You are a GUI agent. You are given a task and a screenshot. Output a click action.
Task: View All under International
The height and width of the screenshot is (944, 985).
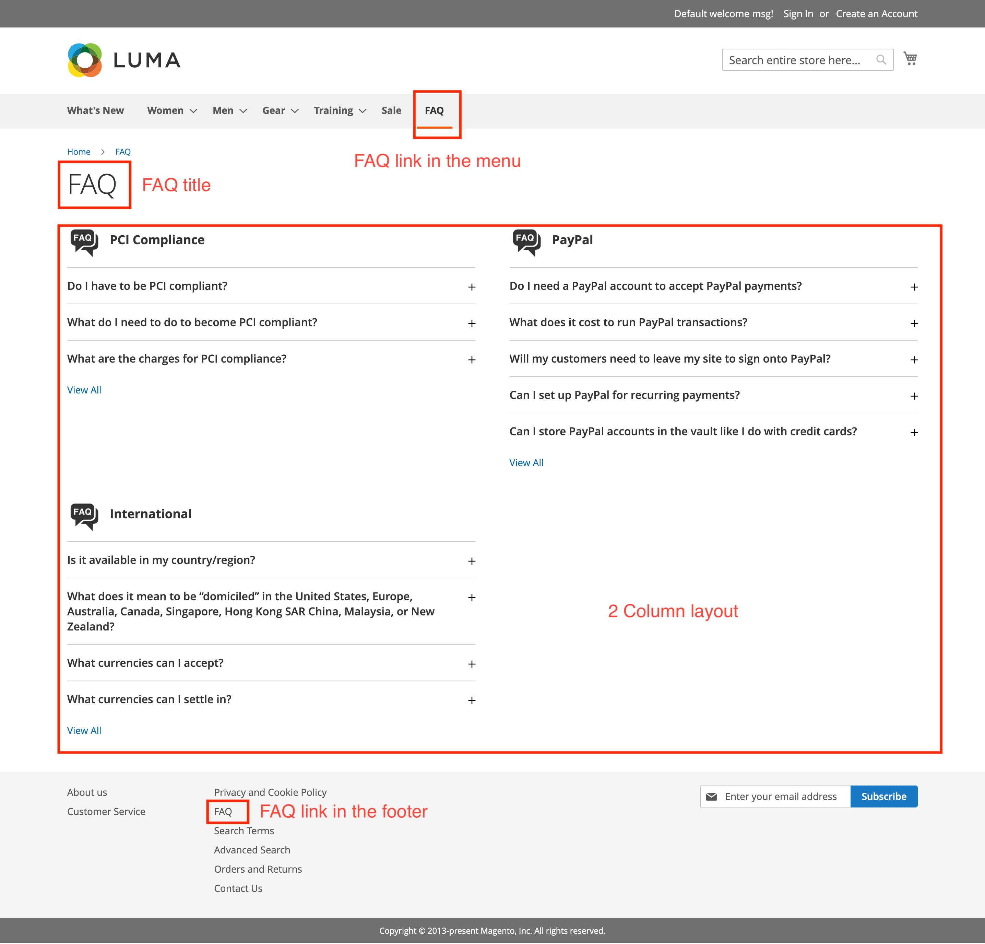tap(84, 731)
